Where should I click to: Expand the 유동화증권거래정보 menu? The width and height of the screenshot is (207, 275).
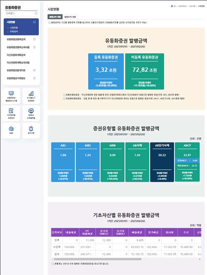click(x=34, y=78)
